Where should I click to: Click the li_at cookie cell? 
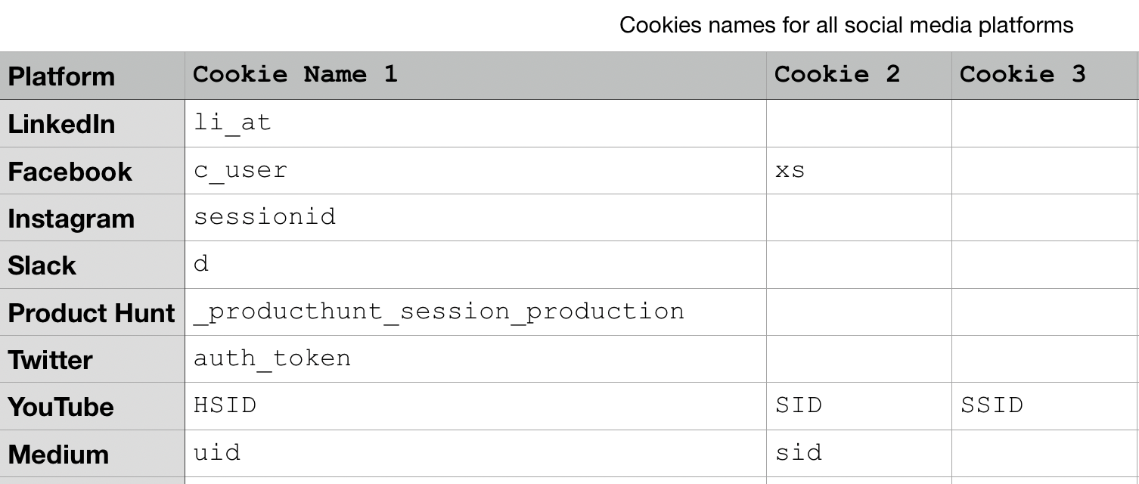232,123
